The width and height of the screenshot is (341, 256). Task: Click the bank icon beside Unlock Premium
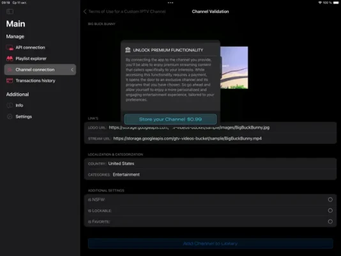(x=128, y=50)
